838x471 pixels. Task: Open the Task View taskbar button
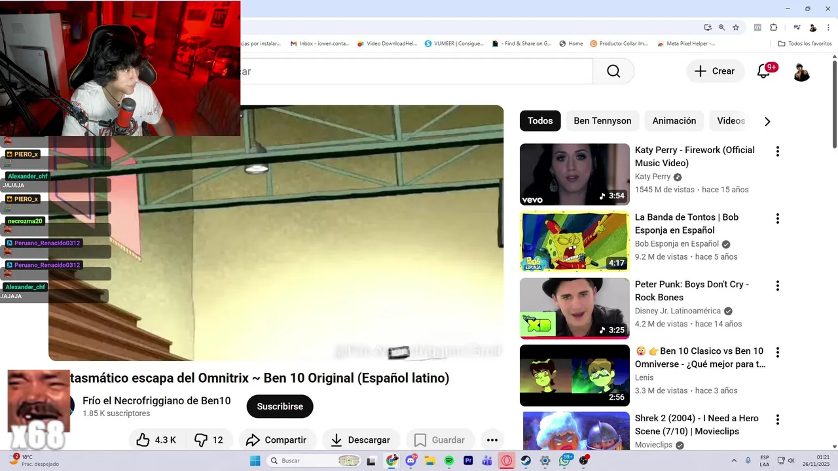coord(371,461)
